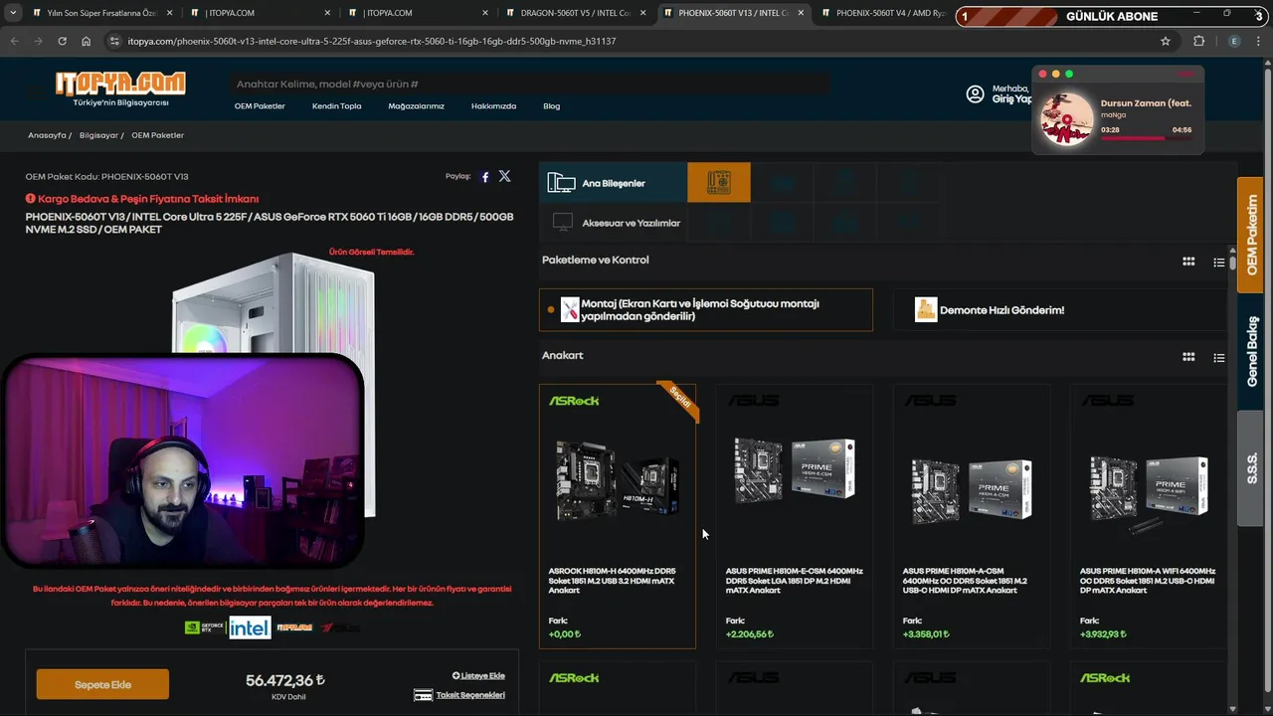Image resolution: width=1273 pixels, height=716 pixels.
Task: Open the Blog menu item
Action: coord(552,106)
